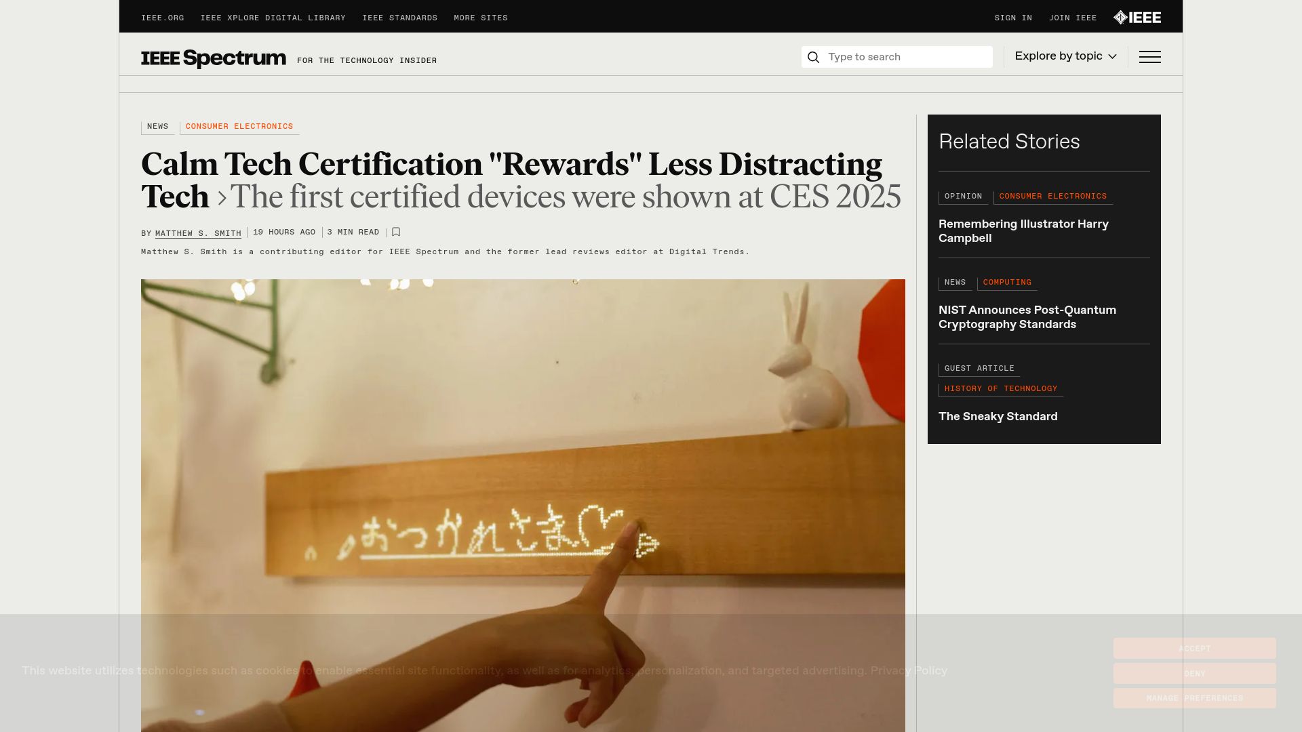
Task: Expand the Explore by topic dropdown
Action: 1065,56
